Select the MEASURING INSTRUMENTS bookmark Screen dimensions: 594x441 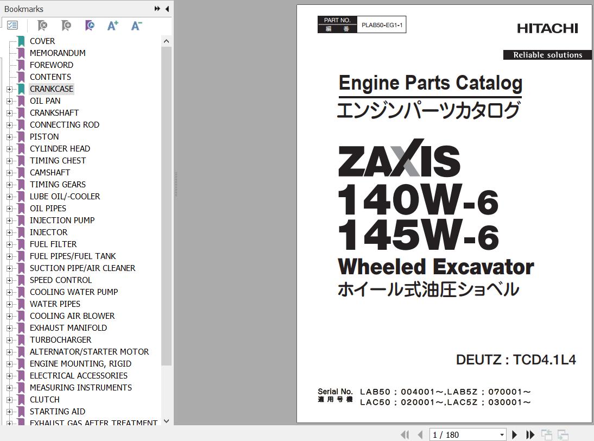pyautogui.click(x=81, y=388)
